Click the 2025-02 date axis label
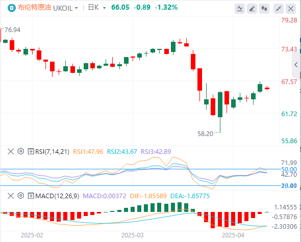 [32, 235]
